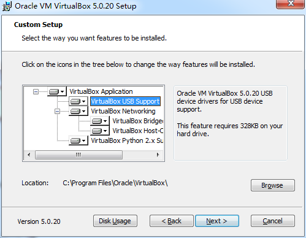Open the Browse location dialog
Image resolution: width=306 pixels, height=238 pixels.
pos(273,185)
